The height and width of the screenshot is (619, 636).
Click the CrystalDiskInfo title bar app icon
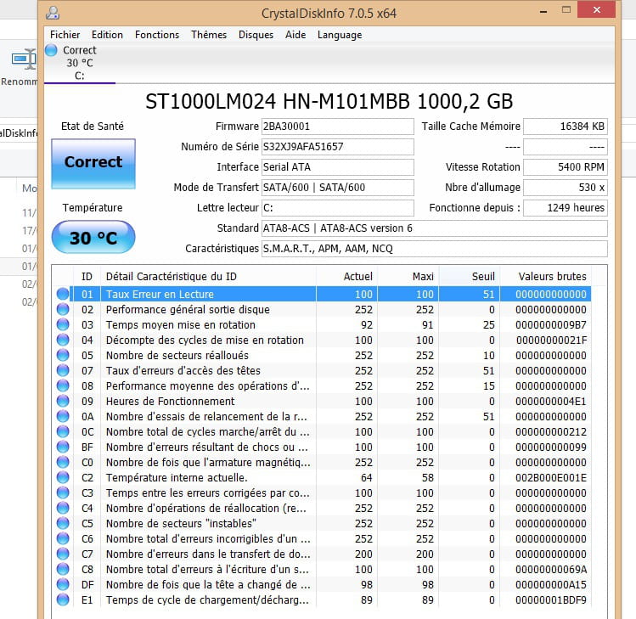53,13
